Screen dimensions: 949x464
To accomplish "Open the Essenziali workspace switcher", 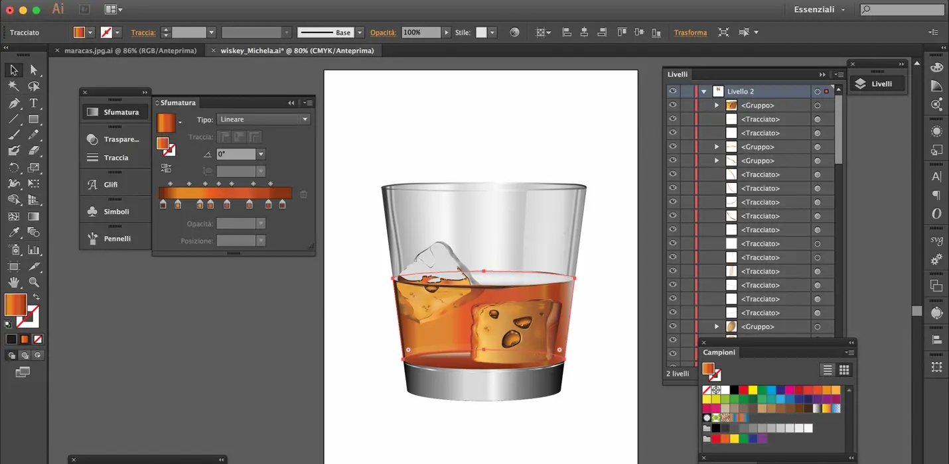I will pos(820,9).
